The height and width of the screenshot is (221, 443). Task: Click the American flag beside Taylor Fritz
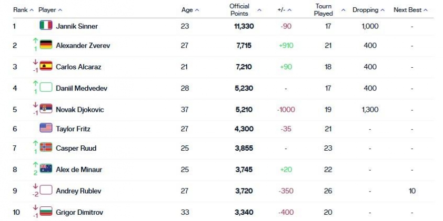coord(46,128)
